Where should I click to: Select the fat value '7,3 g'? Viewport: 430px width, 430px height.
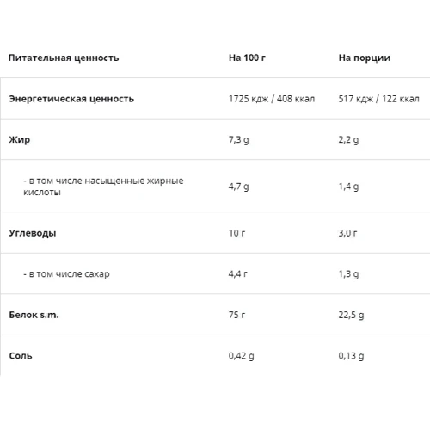click(x=238, y=140)
